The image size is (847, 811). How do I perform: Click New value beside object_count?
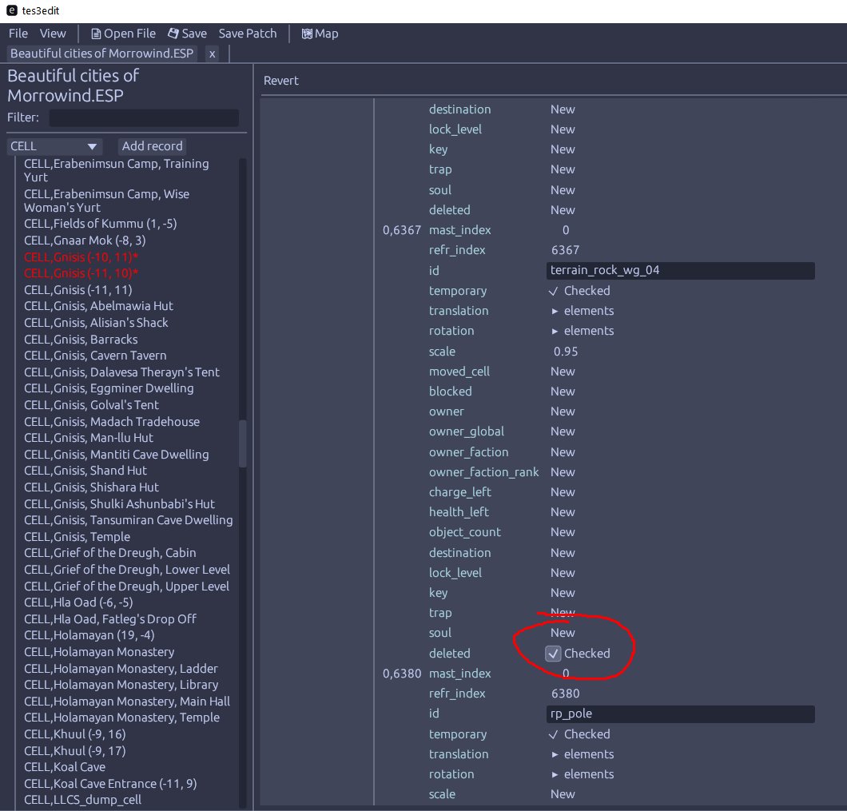(x=563, y=532)
